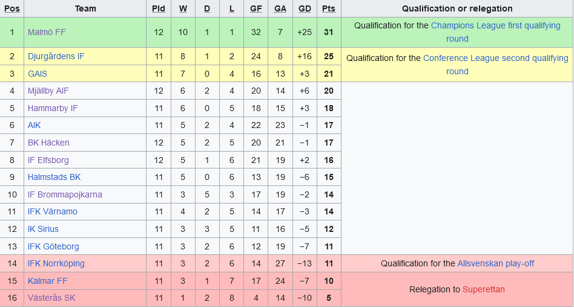Open the Kalmar FF link
This screenshot has height=308, width=574.
[x=47, y=281]
